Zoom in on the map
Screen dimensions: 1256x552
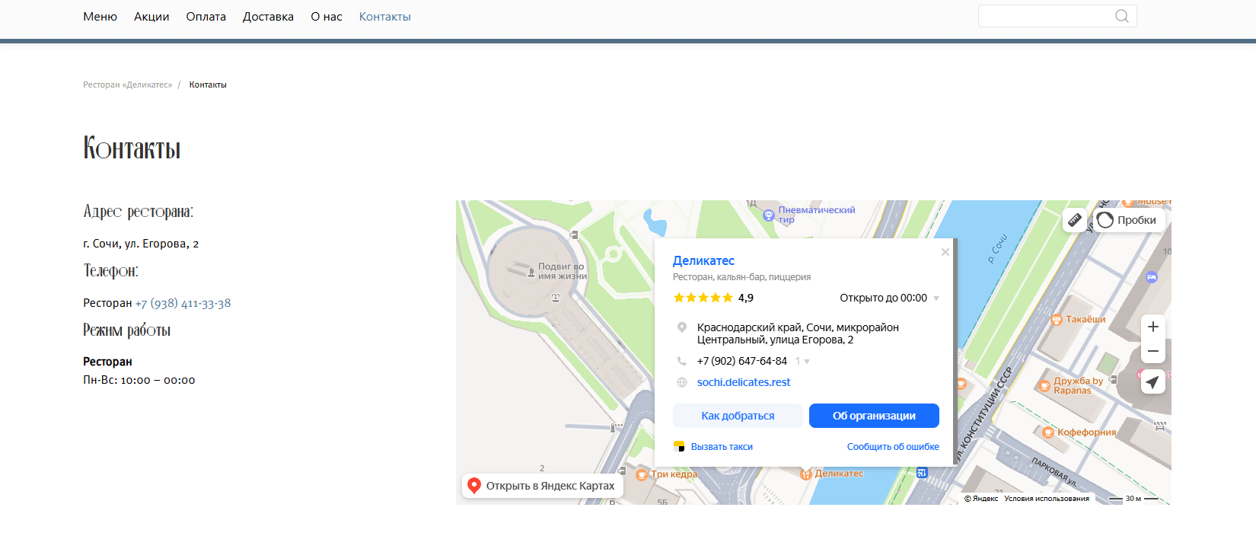[x=1153, y=327]
